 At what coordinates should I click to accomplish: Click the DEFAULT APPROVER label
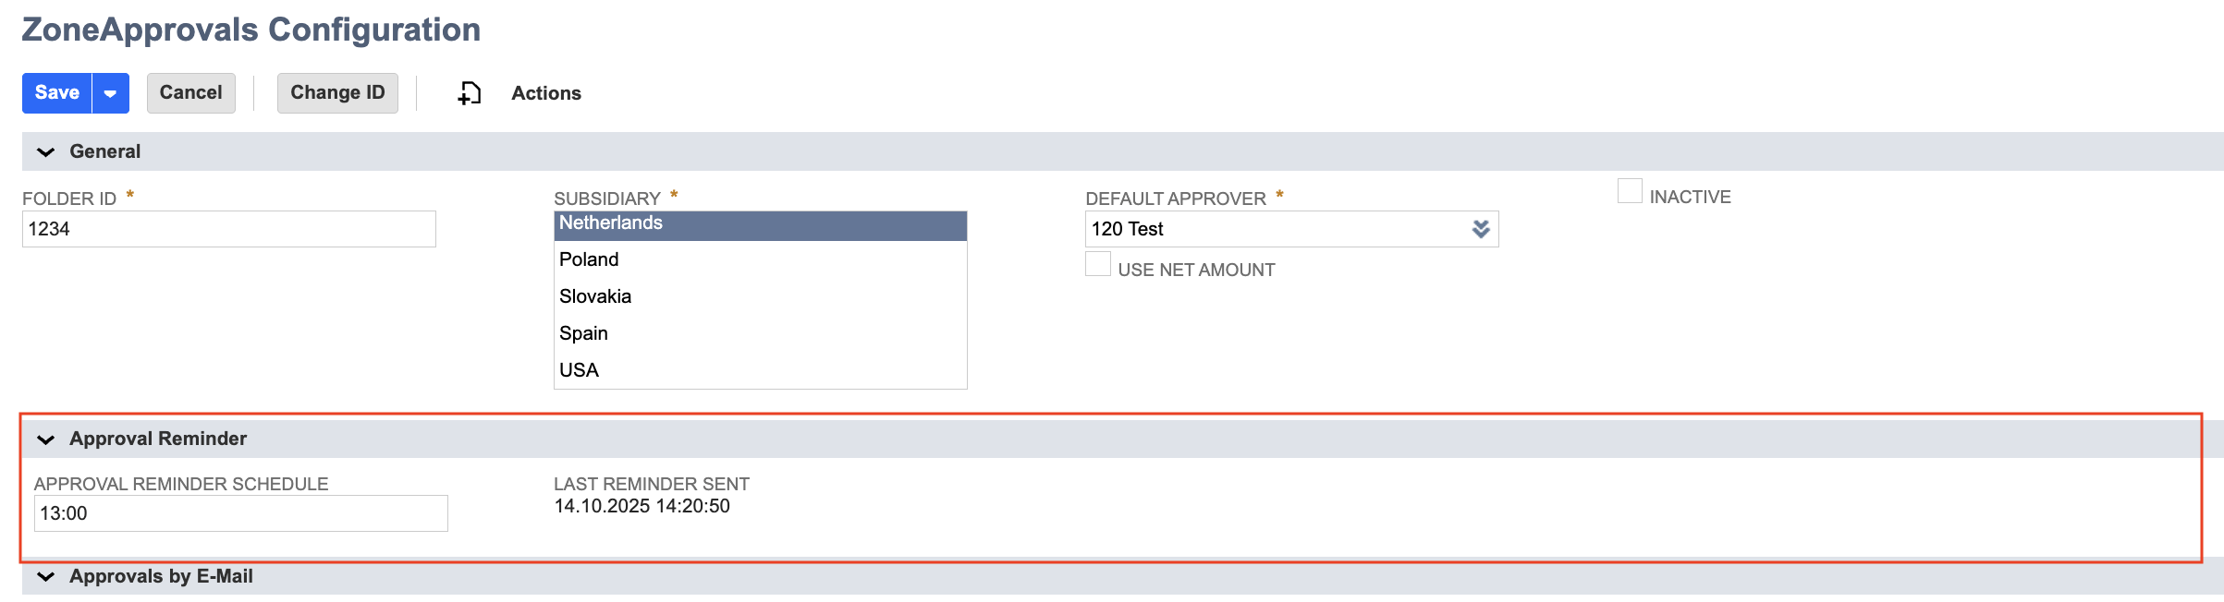[x=1176, y=199]
